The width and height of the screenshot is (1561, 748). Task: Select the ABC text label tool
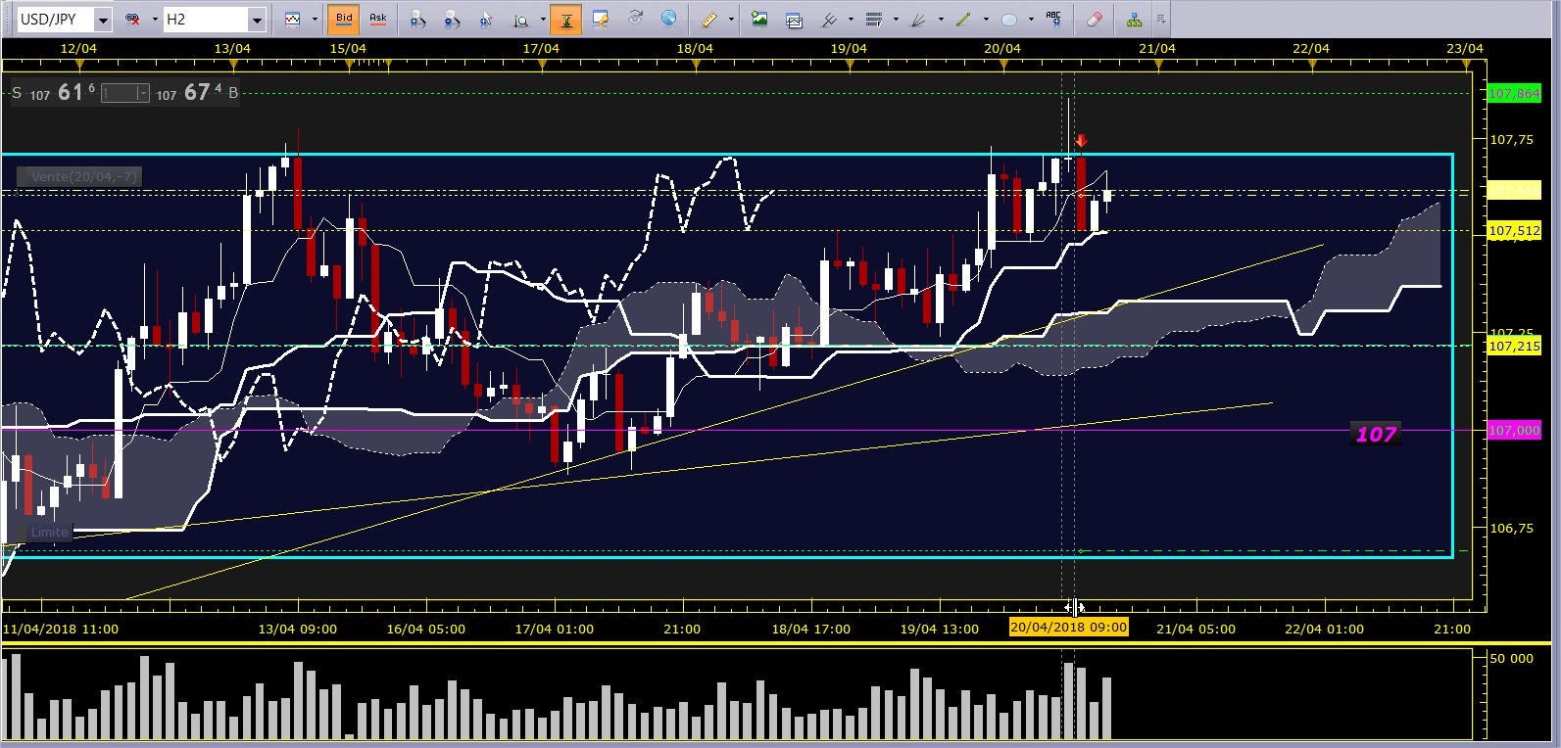pos(1053,19)
